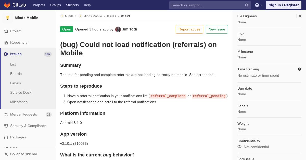Select the Labels submenu item

16,83
